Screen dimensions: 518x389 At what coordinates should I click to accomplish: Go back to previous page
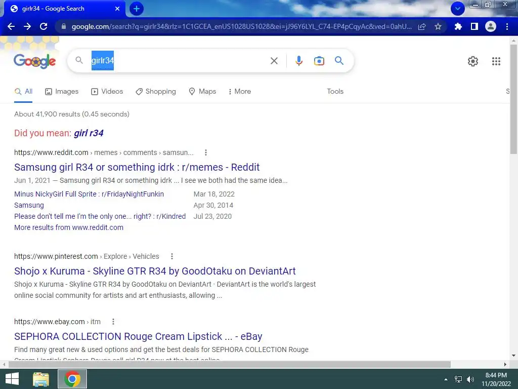click(x=11, y=26)
